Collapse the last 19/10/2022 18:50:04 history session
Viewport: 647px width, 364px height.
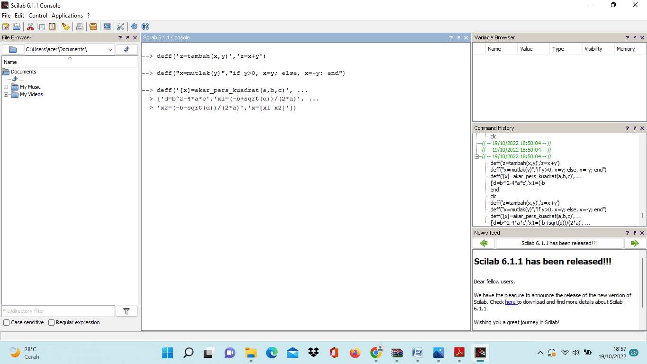[477, 156]
